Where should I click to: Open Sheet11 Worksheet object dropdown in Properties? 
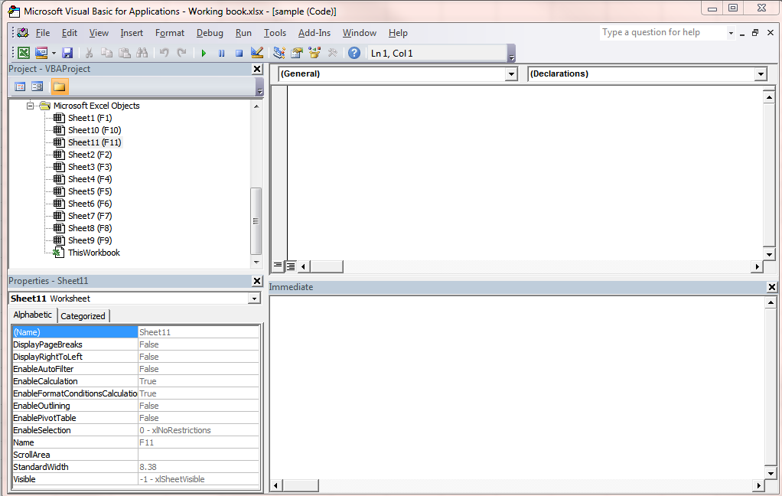tap(254, 299)
